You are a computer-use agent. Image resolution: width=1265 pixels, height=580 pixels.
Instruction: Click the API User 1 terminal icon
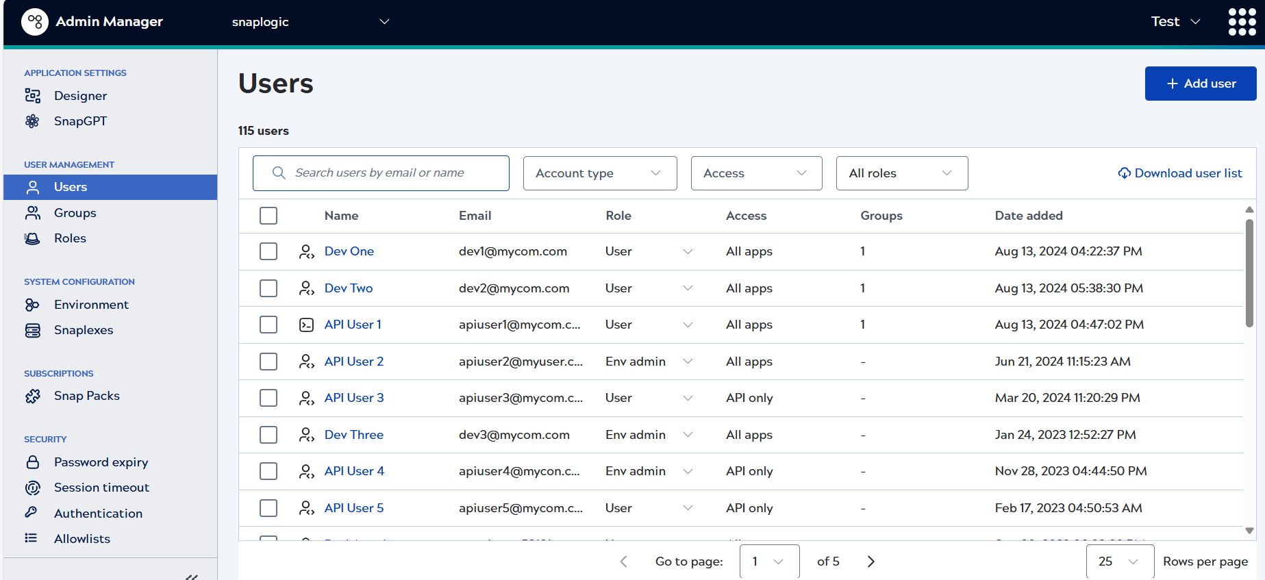tap(306, 325)
